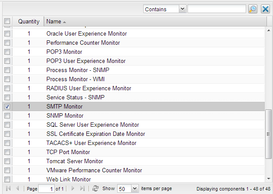Check the SNMP Monitor checkbox
The width and height of the screenshot is (273, 194).
pyautogui.click(x=7, y=115)
